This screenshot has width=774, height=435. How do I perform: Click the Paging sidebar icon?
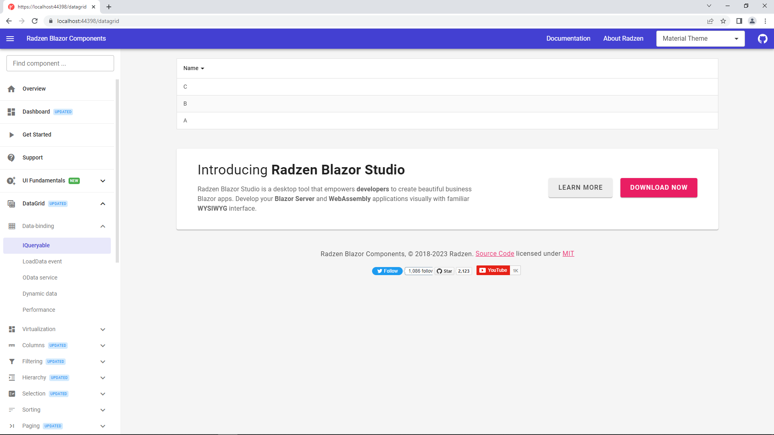click(x=11, y=426)
